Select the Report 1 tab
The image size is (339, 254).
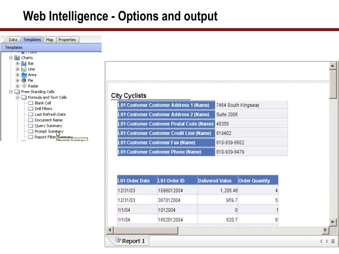[x=130, y=241]
